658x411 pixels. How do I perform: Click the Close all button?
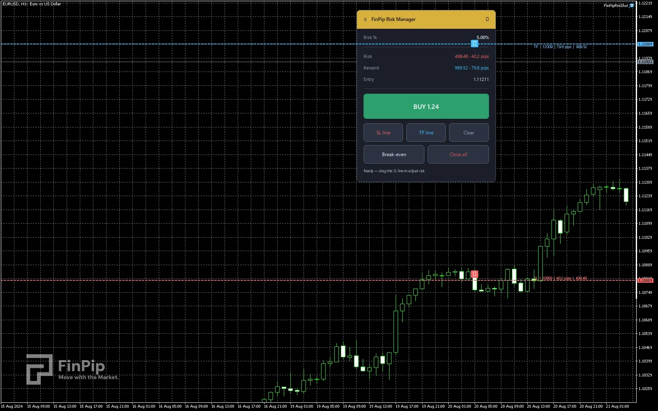[458, 155]
